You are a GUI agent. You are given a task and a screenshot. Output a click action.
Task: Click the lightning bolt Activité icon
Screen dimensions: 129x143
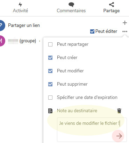click(x=20, y=5)
